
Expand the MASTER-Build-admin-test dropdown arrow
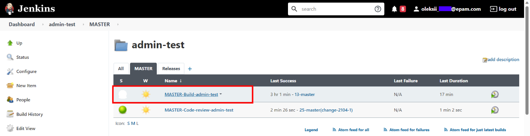[221, 94]
